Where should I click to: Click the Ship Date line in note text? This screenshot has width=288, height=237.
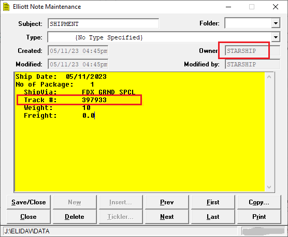coord(61,77)
